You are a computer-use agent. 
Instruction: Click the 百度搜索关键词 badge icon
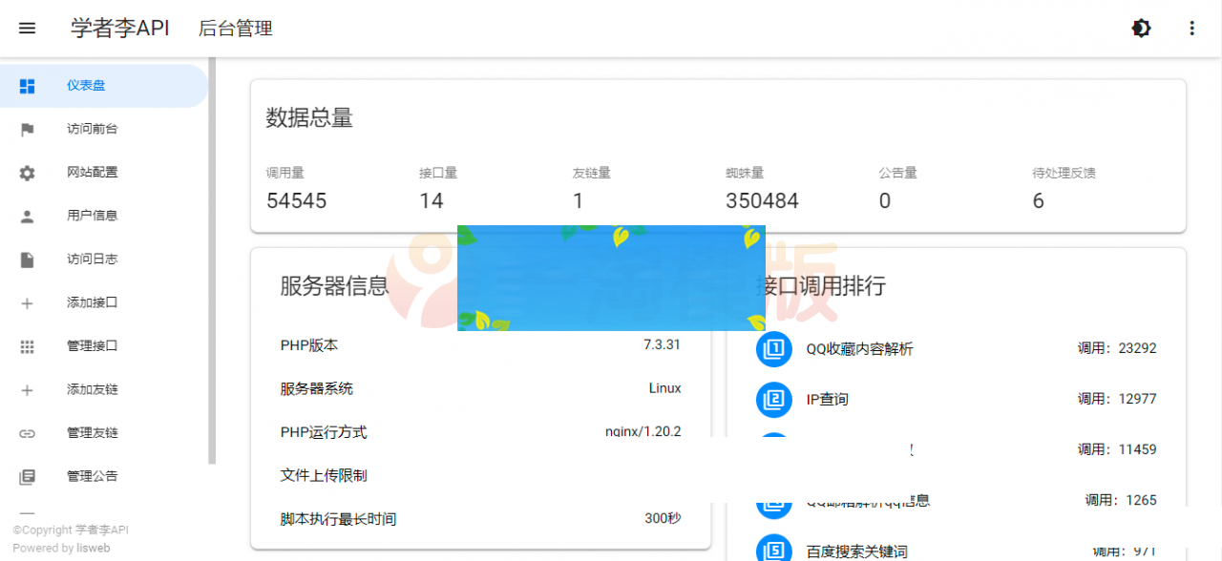pos(773,548)
